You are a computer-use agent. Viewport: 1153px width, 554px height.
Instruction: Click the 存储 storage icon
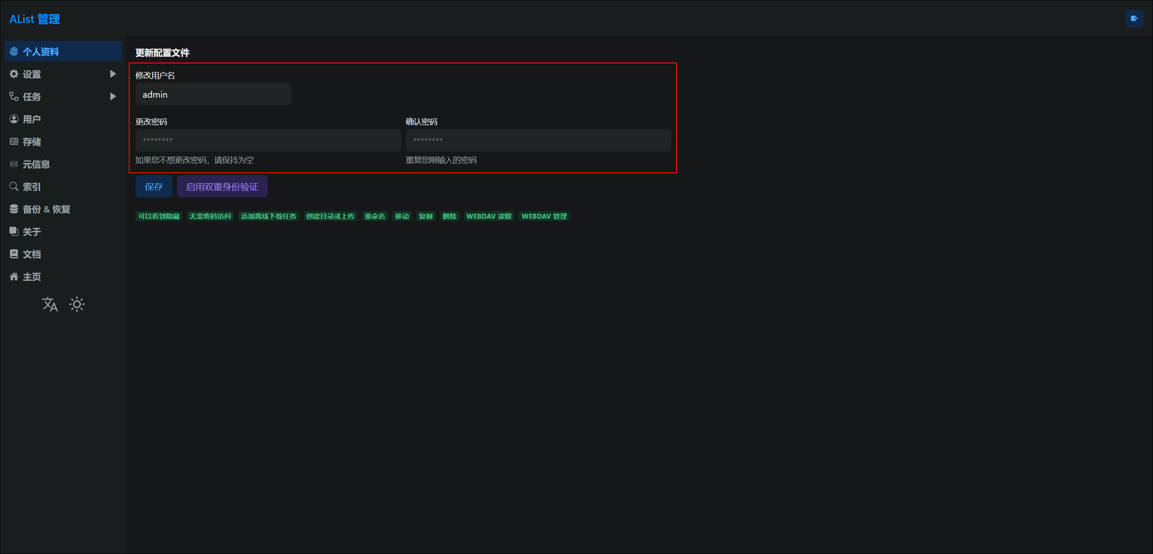[x=14, y=142]
